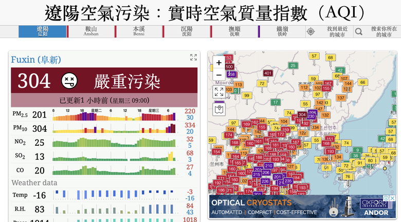Click the CO history chart
The height and width of the screenshot is (222, 401).
(114, 170)
